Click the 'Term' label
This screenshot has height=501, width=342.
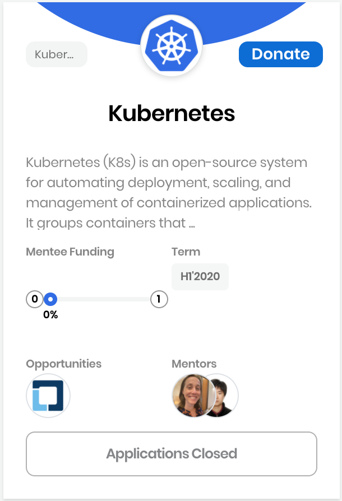186,252
